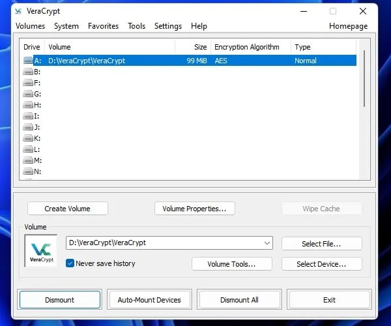Click the B: drive disk icon

(28, 72)
